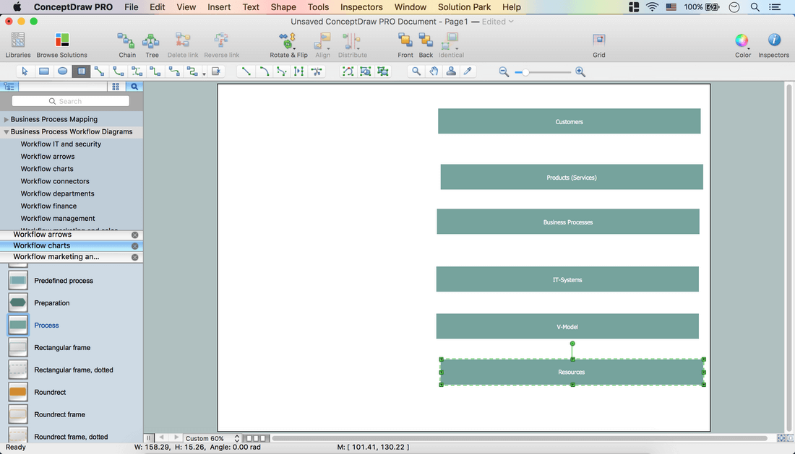Screen dimensions: 795x454
Task: Bring the selected shape to Front
Action: click(x=405, y=41)
